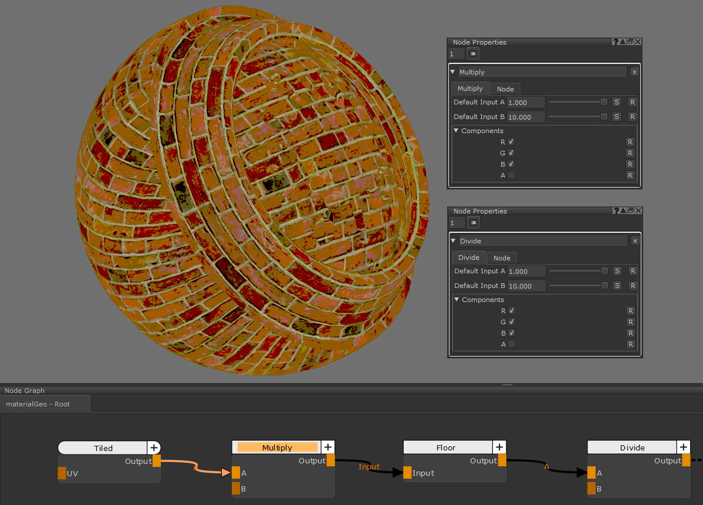703x505 pixels.
Task: Click the Output port of the Divide node
Action: point(686,461)
